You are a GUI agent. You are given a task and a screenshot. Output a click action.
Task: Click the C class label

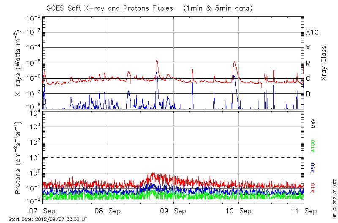pyautogui.click(x=308, y=78)
